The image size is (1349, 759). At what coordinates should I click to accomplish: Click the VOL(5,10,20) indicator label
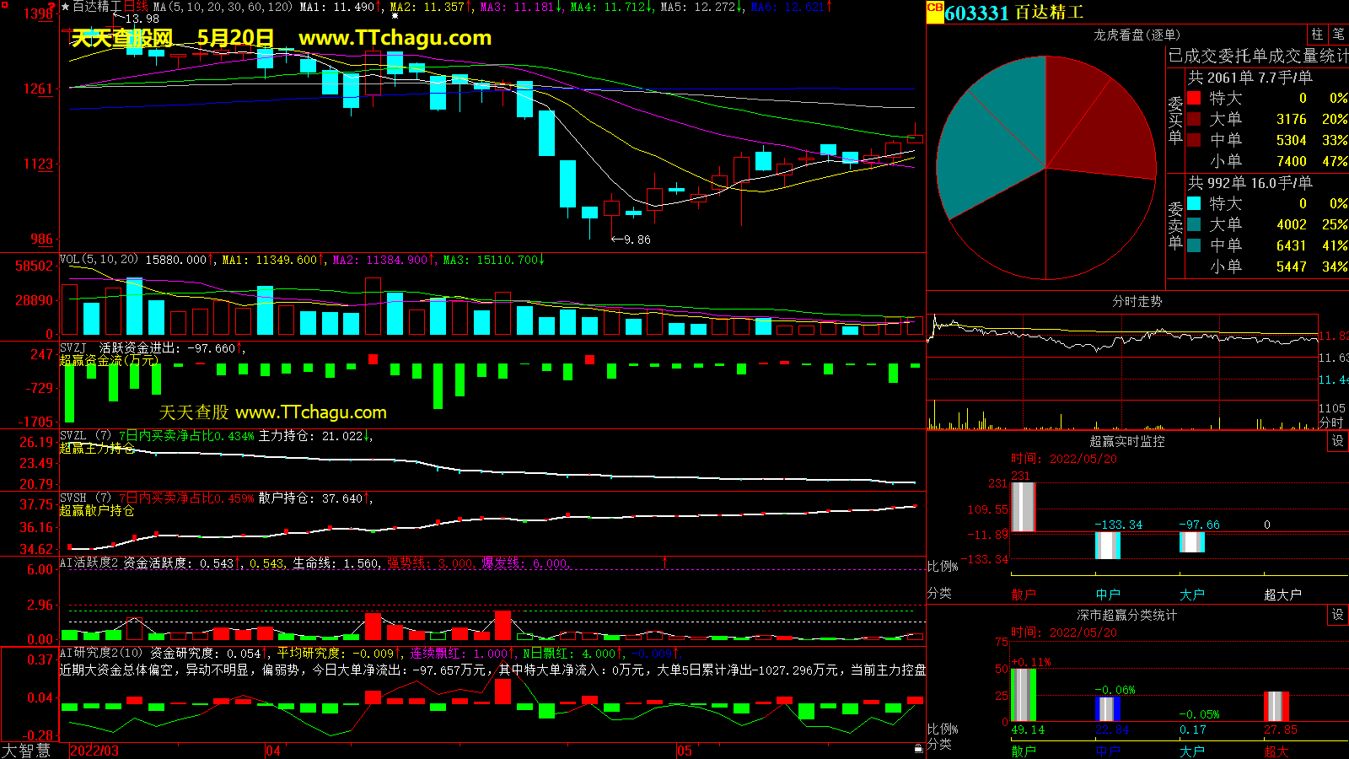pos(99,260)
